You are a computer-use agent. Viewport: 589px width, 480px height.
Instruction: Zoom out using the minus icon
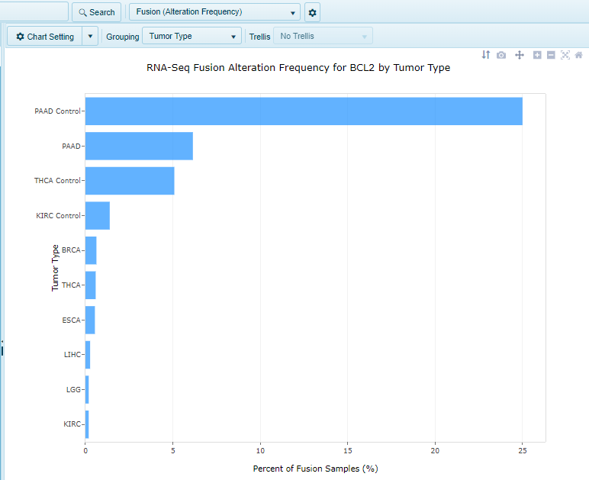click(551, 55)
